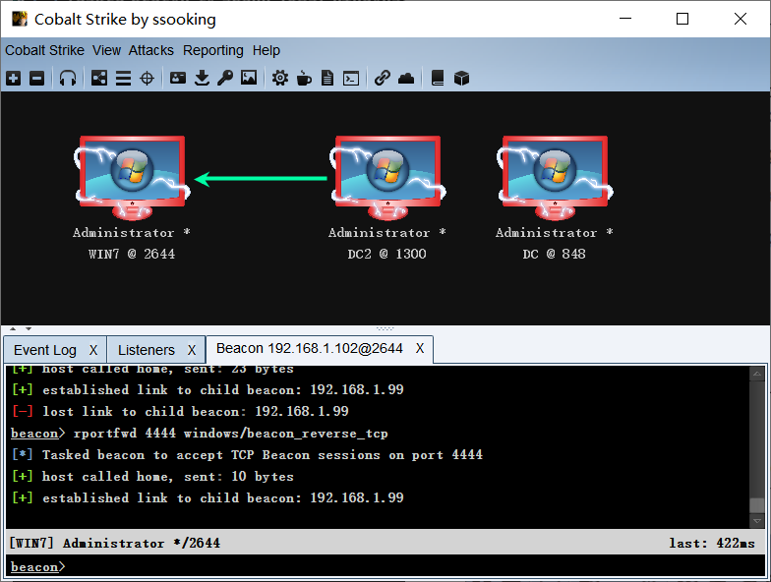Click the gear Windows Executable icon

pos(280,78)
